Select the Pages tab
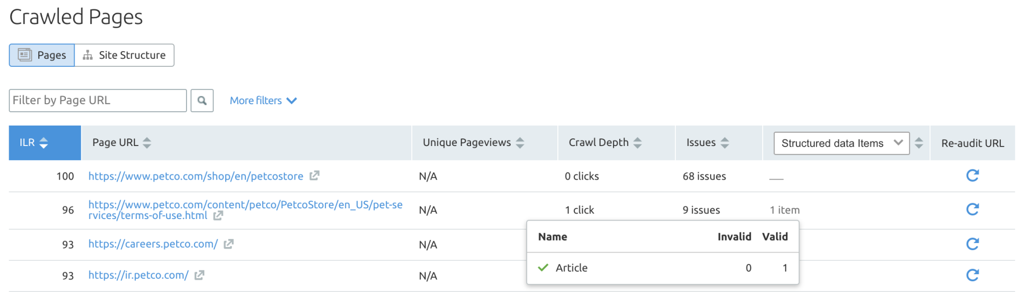The height and width of the screenshot is (292, 1032). pos(42,55)
